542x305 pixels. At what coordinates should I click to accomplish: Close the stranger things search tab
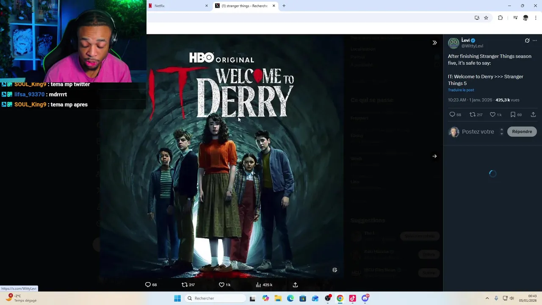[x=274, y=6]
